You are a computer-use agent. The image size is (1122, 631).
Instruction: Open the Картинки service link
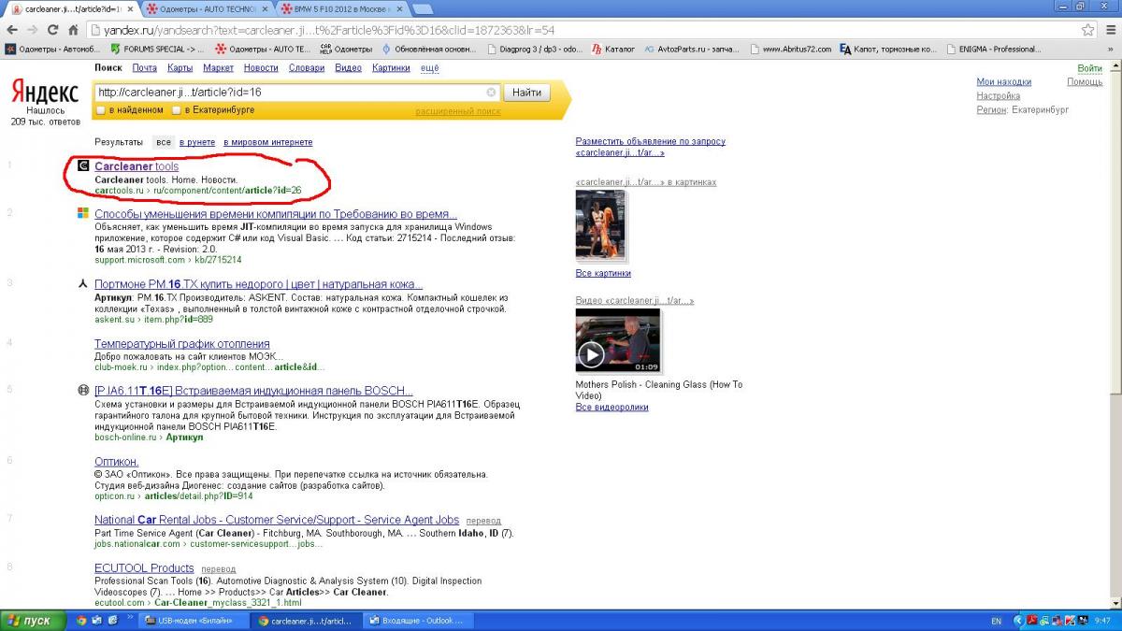point(391,68)
